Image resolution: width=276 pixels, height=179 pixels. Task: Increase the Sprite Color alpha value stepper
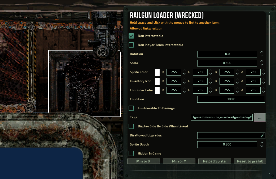click(x=264, y=70)
